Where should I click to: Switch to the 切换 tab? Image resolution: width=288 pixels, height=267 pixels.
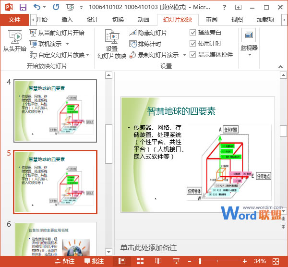(x=118, y=20)
